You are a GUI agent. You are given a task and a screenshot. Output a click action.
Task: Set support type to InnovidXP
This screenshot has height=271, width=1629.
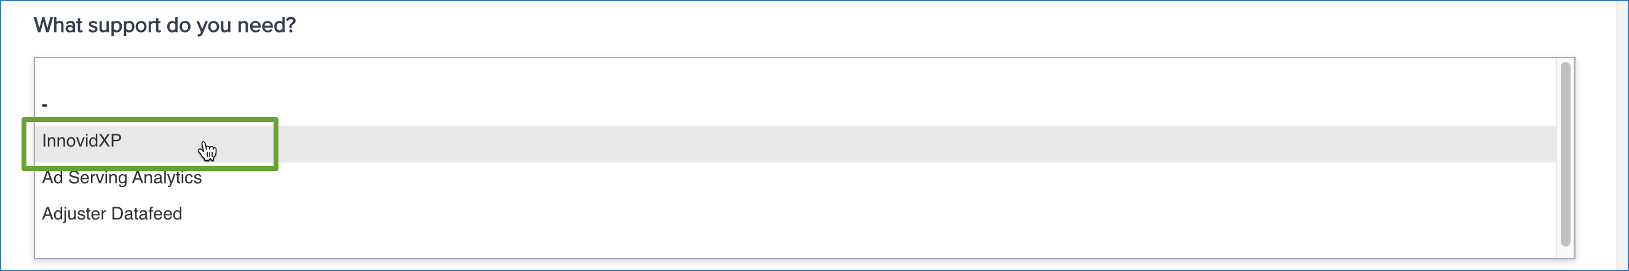pyautogui.click(x=82, y=141)
